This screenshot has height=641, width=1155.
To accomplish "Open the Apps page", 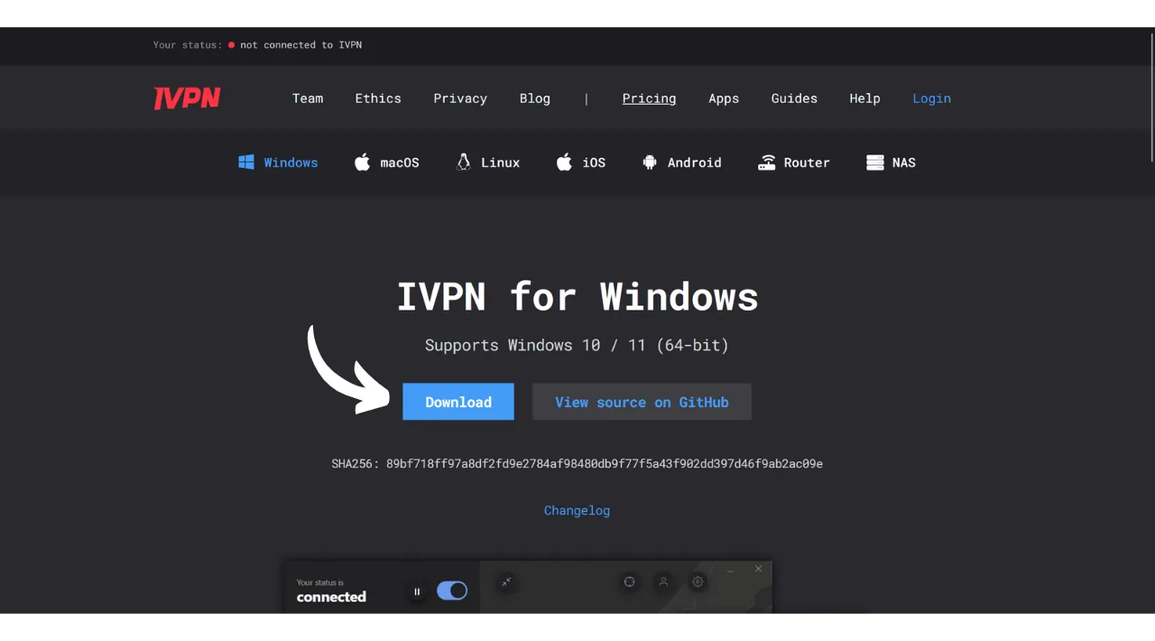I will (724, 98).
